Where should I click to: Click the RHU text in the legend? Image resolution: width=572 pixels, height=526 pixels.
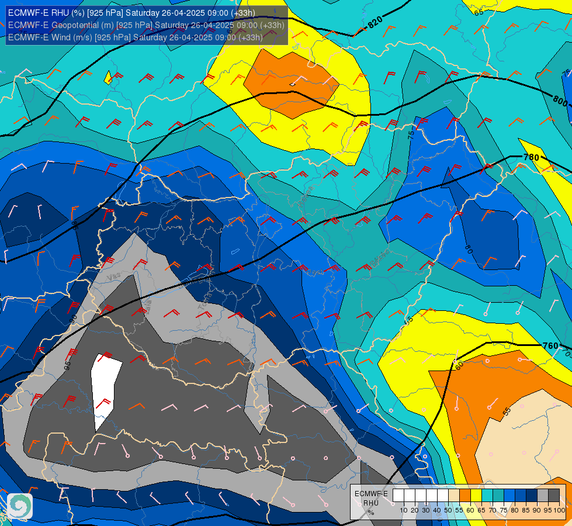(371, 503)
